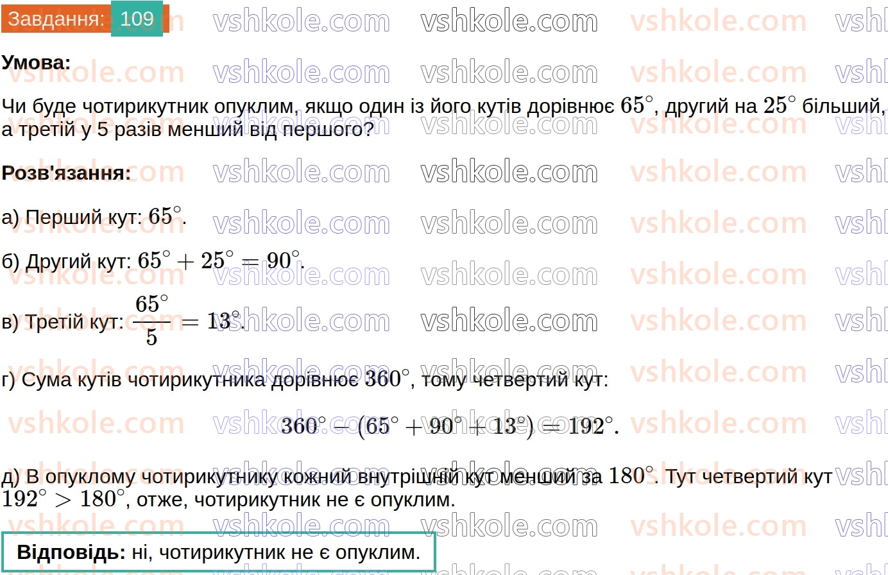The image size is (888, 575).
Task: Click the orange "Завдання:" label
Action: pyautogui.click(x=55, y=19)
